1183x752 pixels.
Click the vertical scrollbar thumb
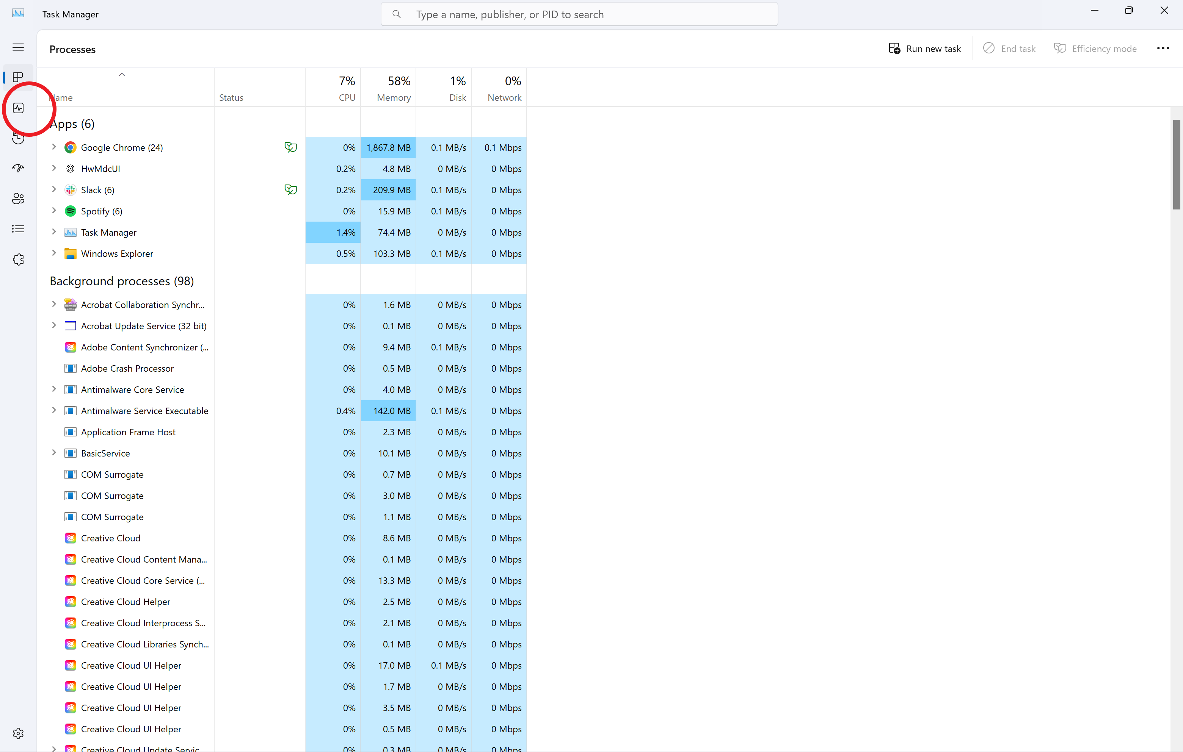click(1176, 164)
